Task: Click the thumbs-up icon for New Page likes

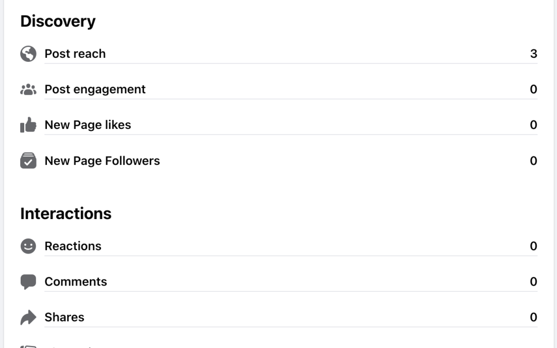Action: [28, 124]
